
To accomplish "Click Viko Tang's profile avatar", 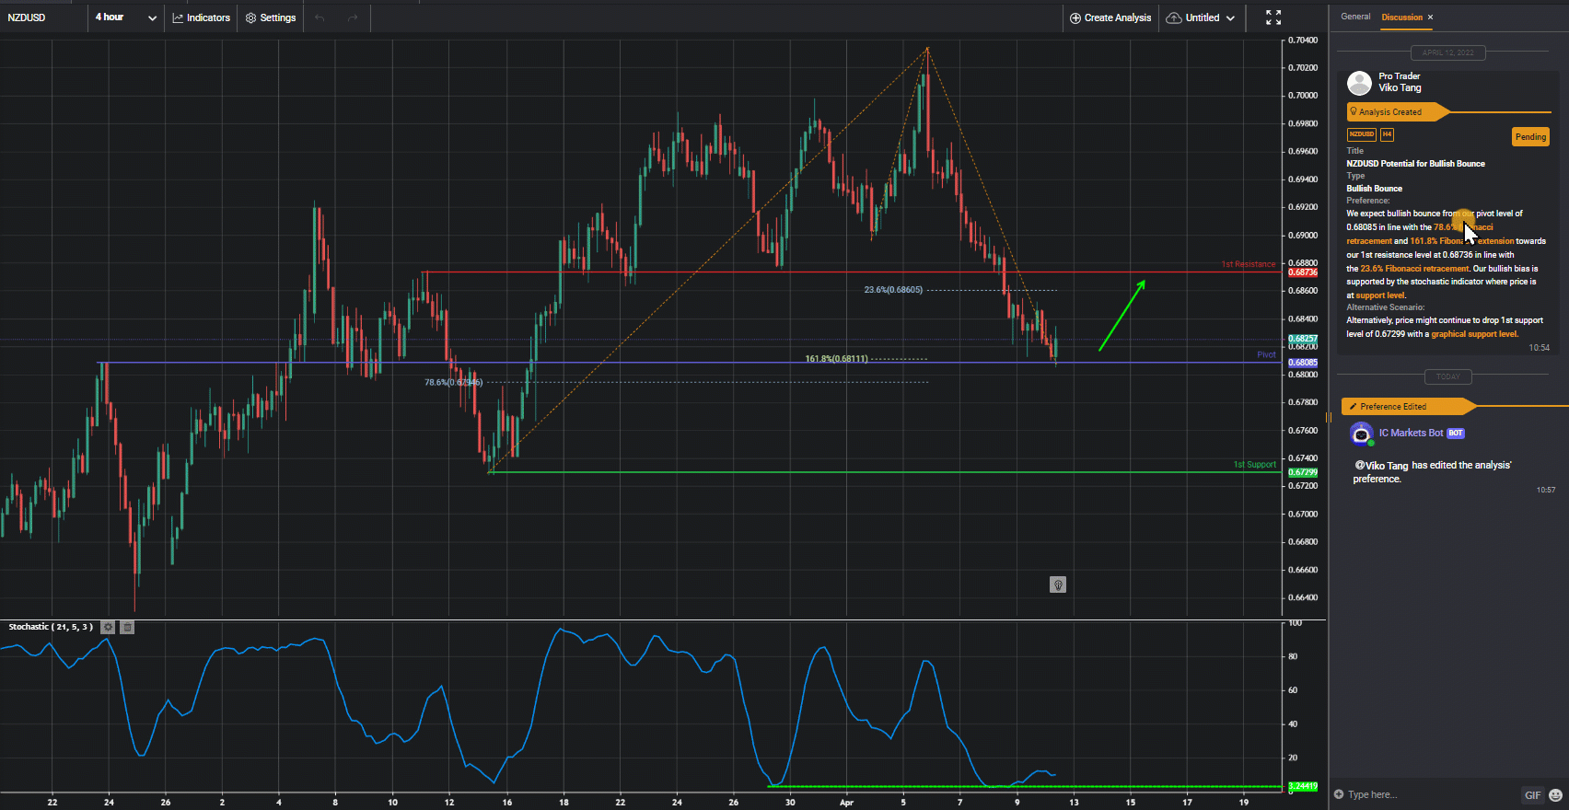I will pos(1359,83).
